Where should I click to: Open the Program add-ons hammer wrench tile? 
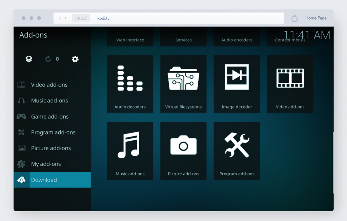pyautogui.click(x=237, y=151)
